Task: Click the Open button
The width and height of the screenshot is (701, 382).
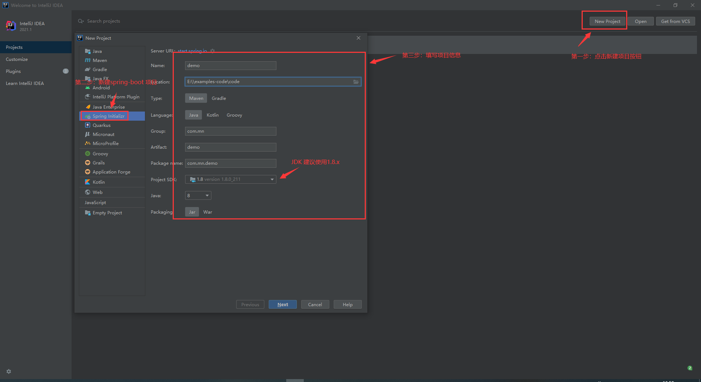Action: pyautogui.click(x=641, y=21)
